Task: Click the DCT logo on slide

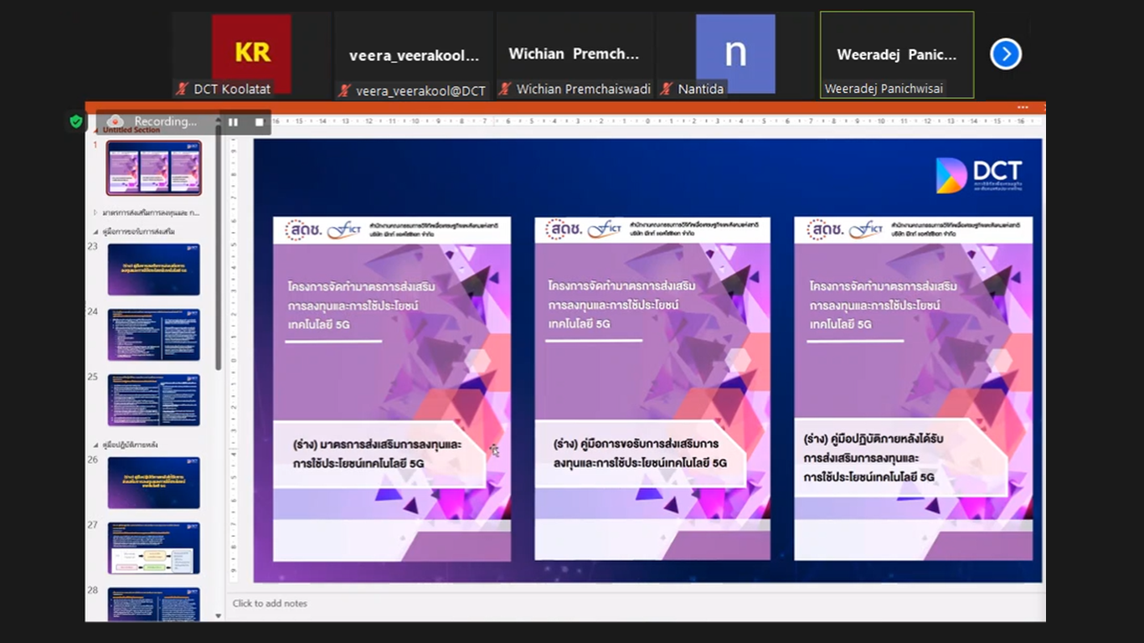Action: 978,175
